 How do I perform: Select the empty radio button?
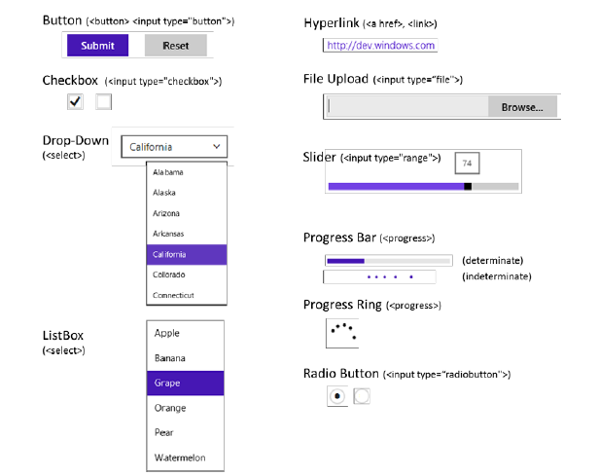click(x=362, y=396)
